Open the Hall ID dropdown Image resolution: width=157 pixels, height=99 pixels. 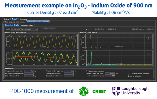[24, 29]
